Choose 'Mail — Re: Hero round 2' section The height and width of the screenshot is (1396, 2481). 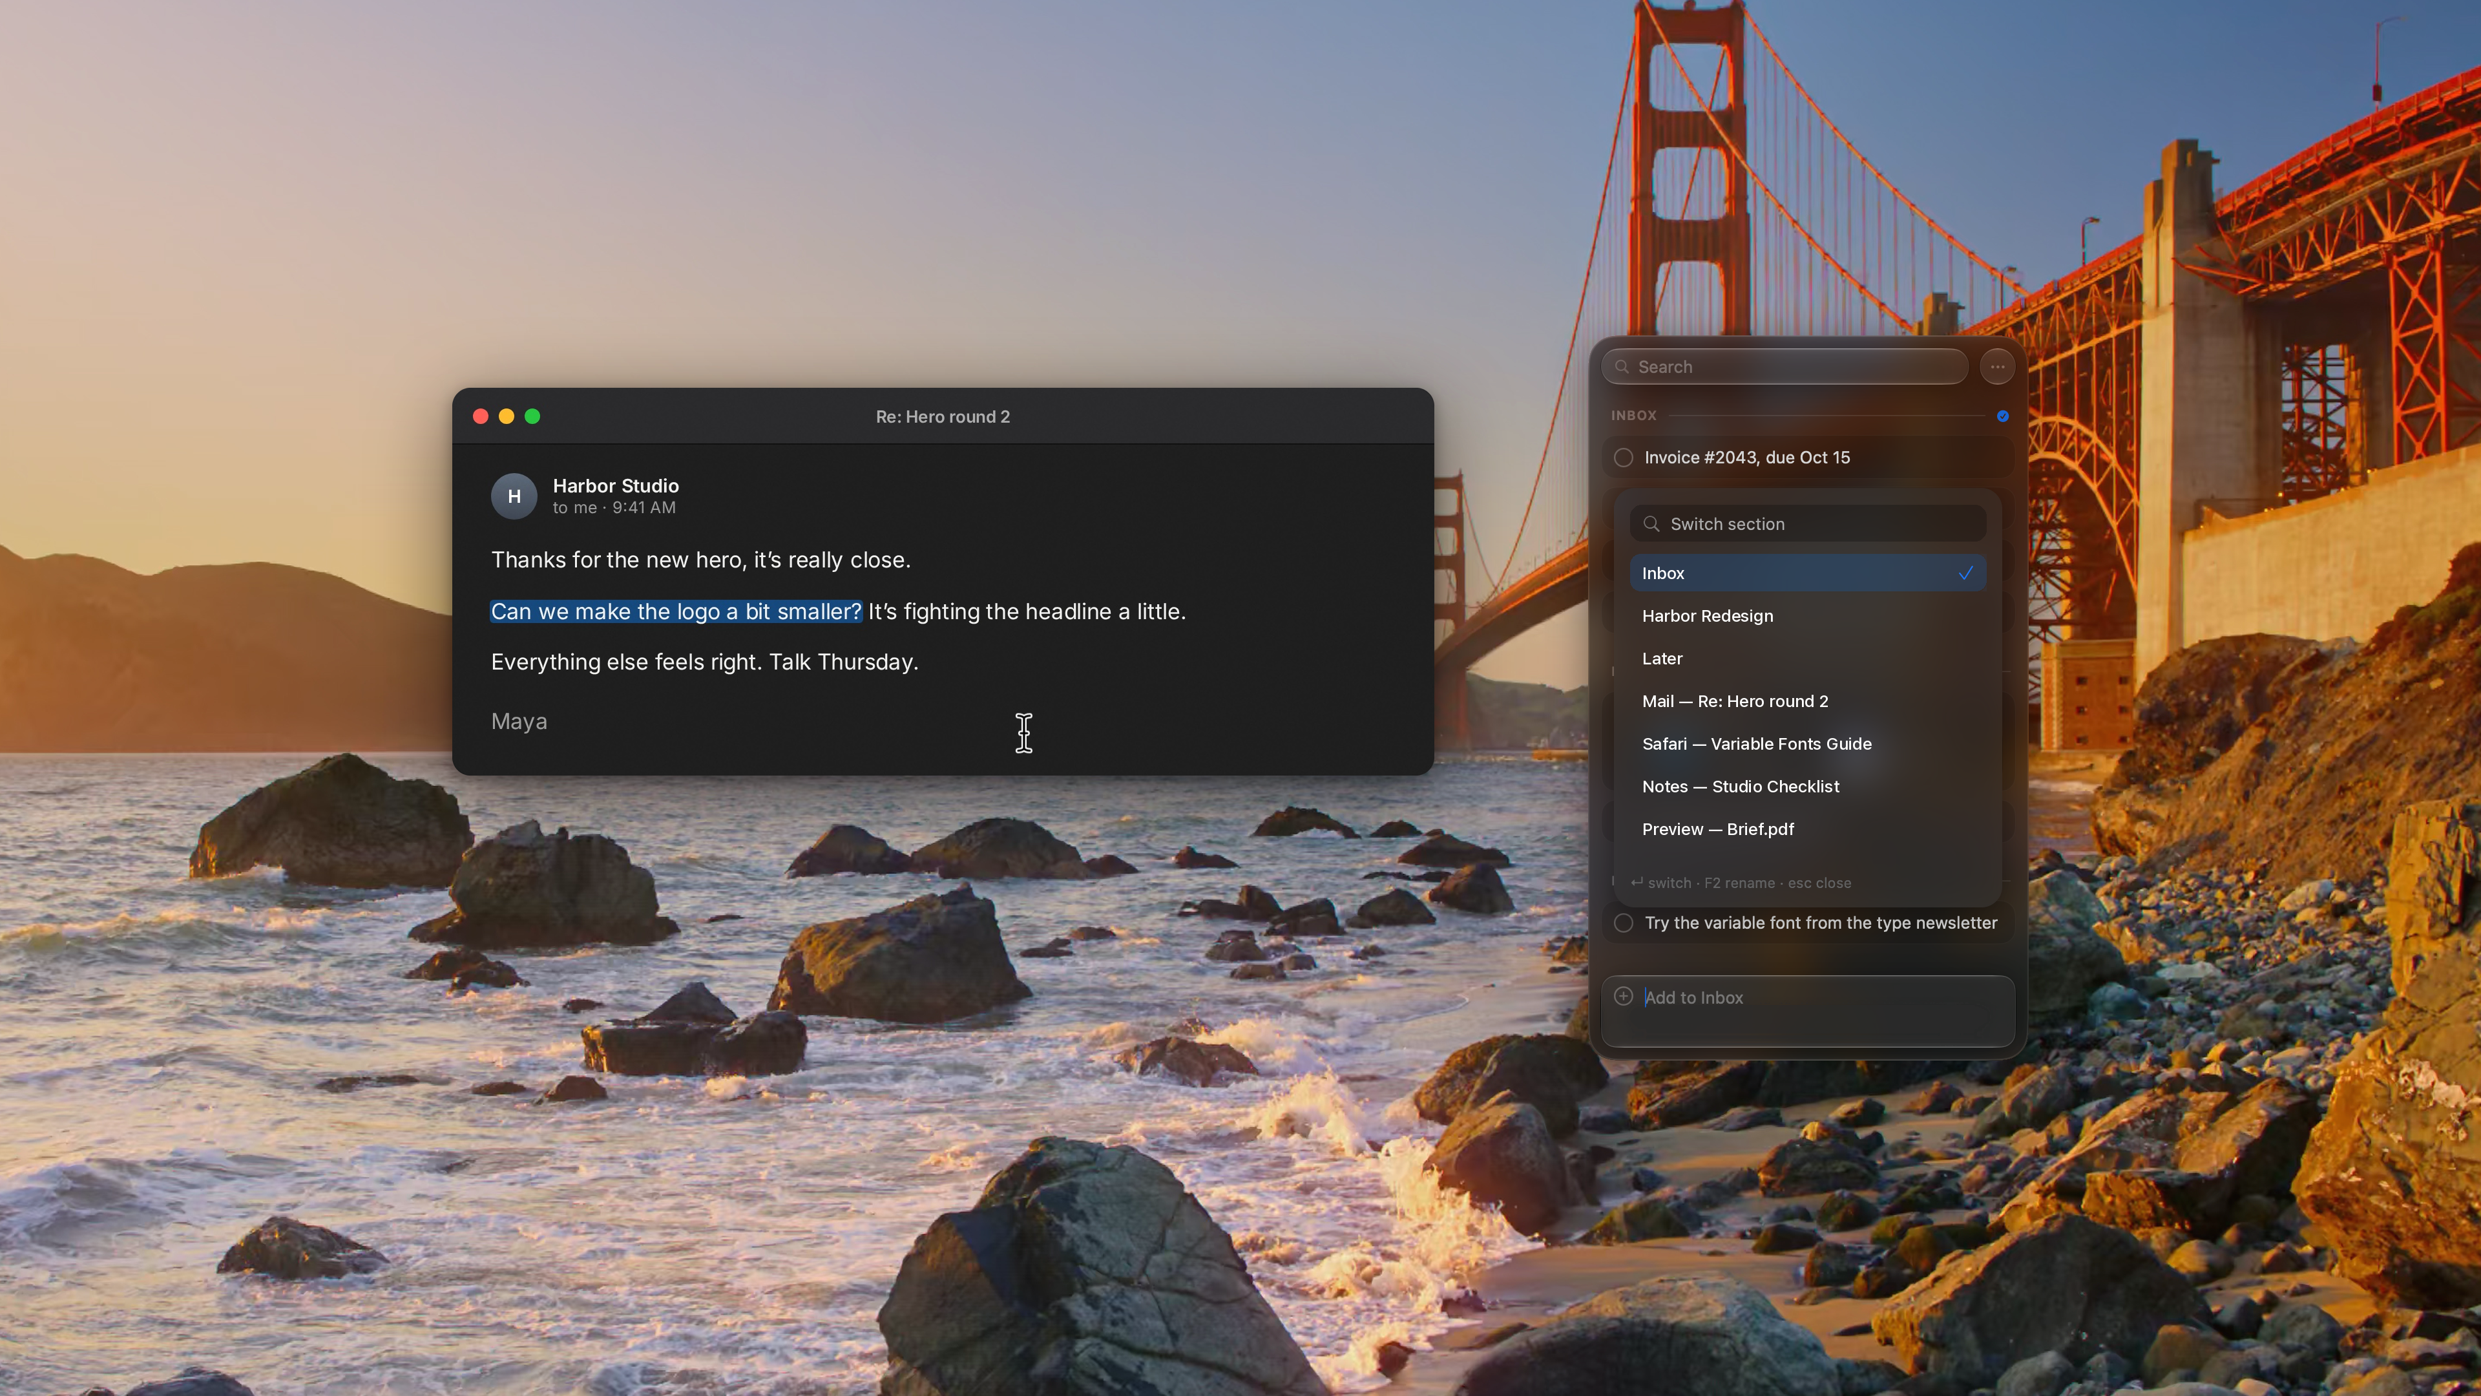tap(1808, 701)
